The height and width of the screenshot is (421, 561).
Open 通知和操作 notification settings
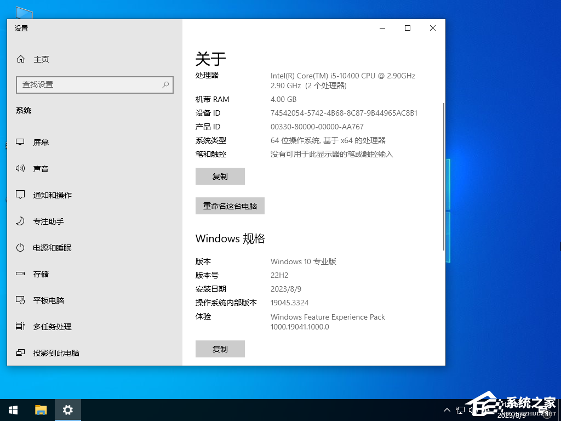[x=52, y=195]
